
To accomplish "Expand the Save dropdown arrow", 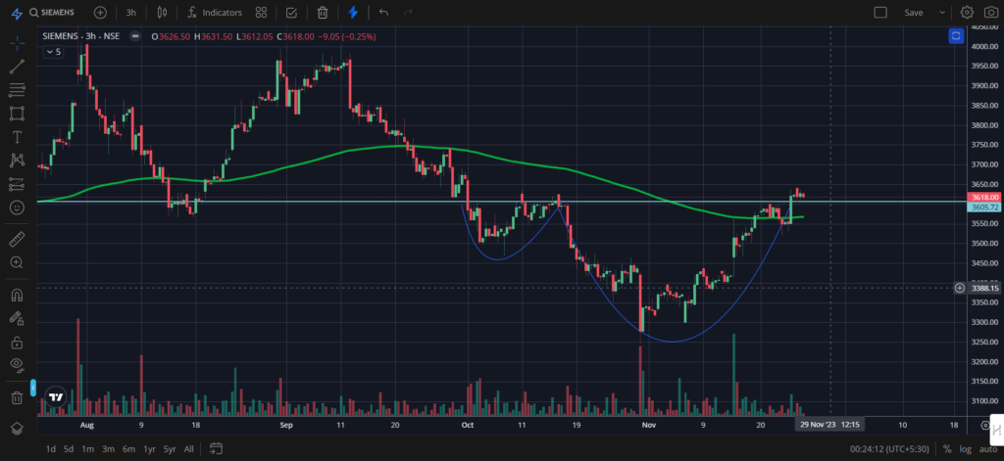I will click(x=942, y=12).
